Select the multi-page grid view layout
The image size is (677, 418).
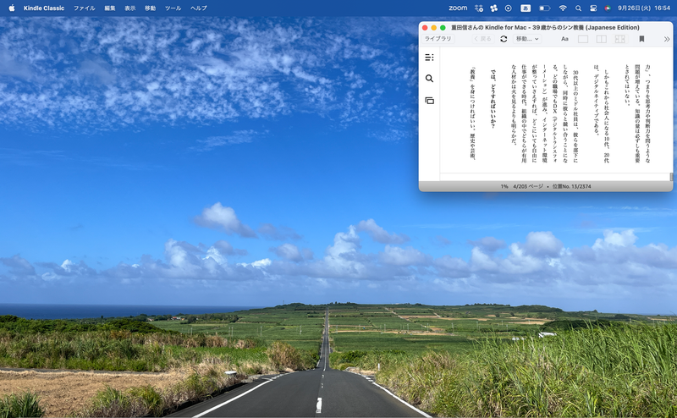point(620,39)
